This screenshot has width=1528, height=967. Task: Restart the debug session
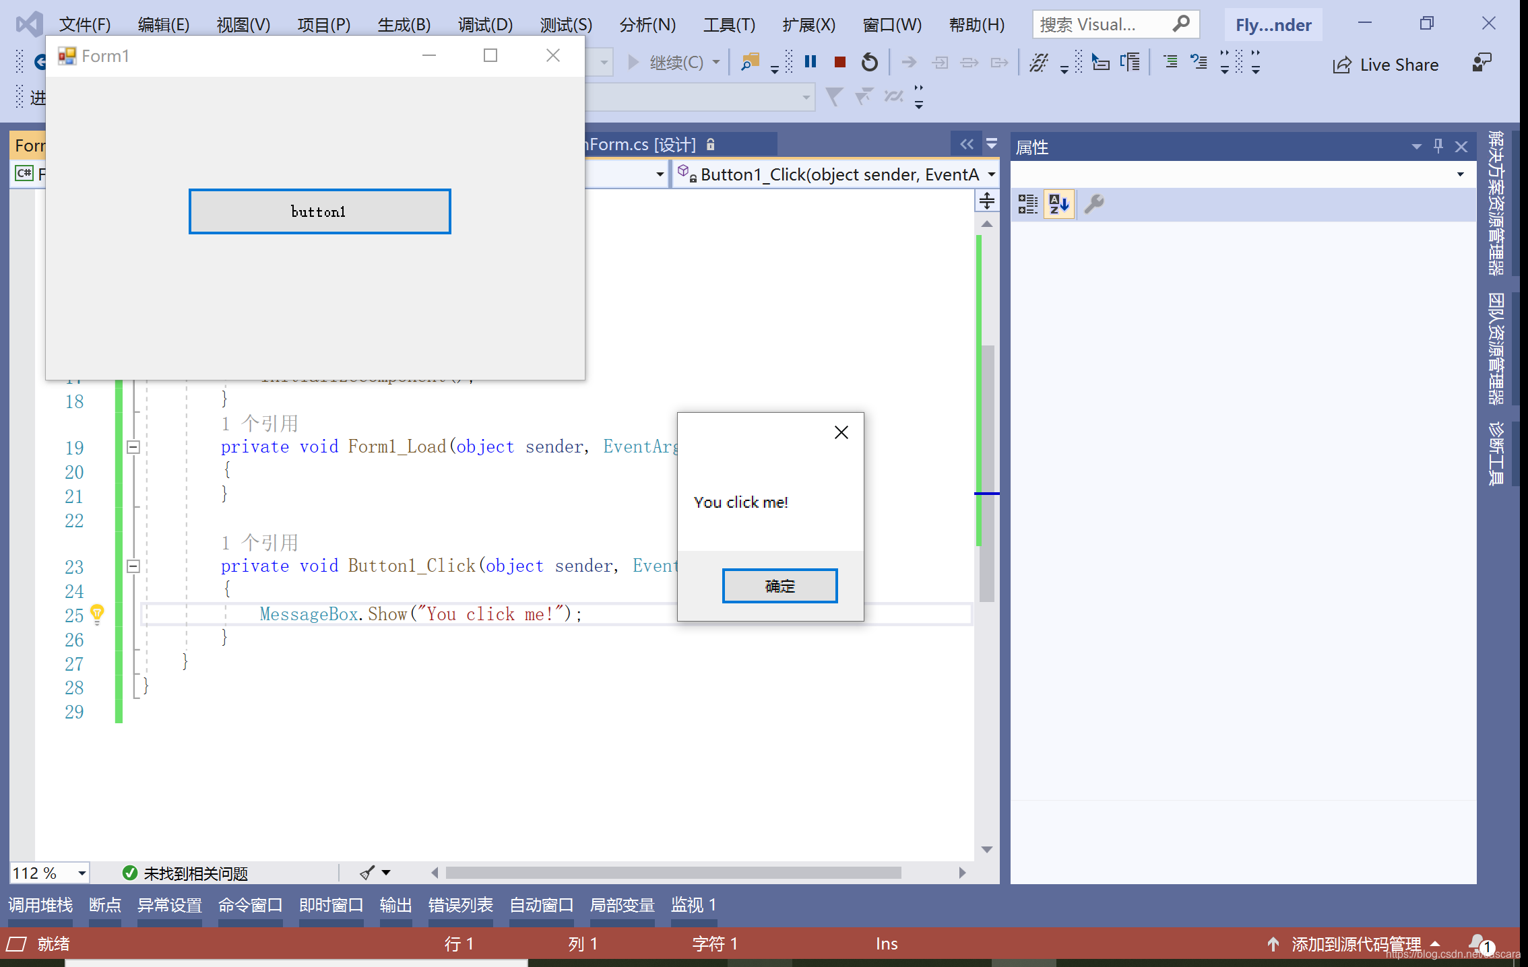click(870, 63)
